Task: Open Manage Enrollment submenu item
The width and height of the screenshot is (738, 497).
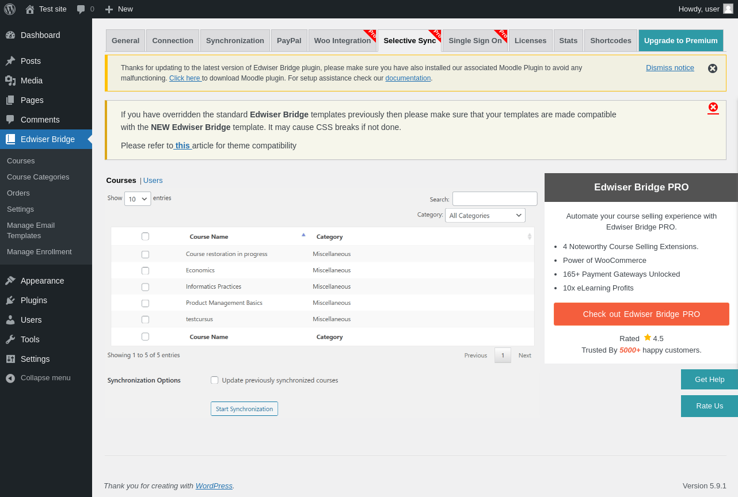Action: pyautogui.click(x=39, y=252)
